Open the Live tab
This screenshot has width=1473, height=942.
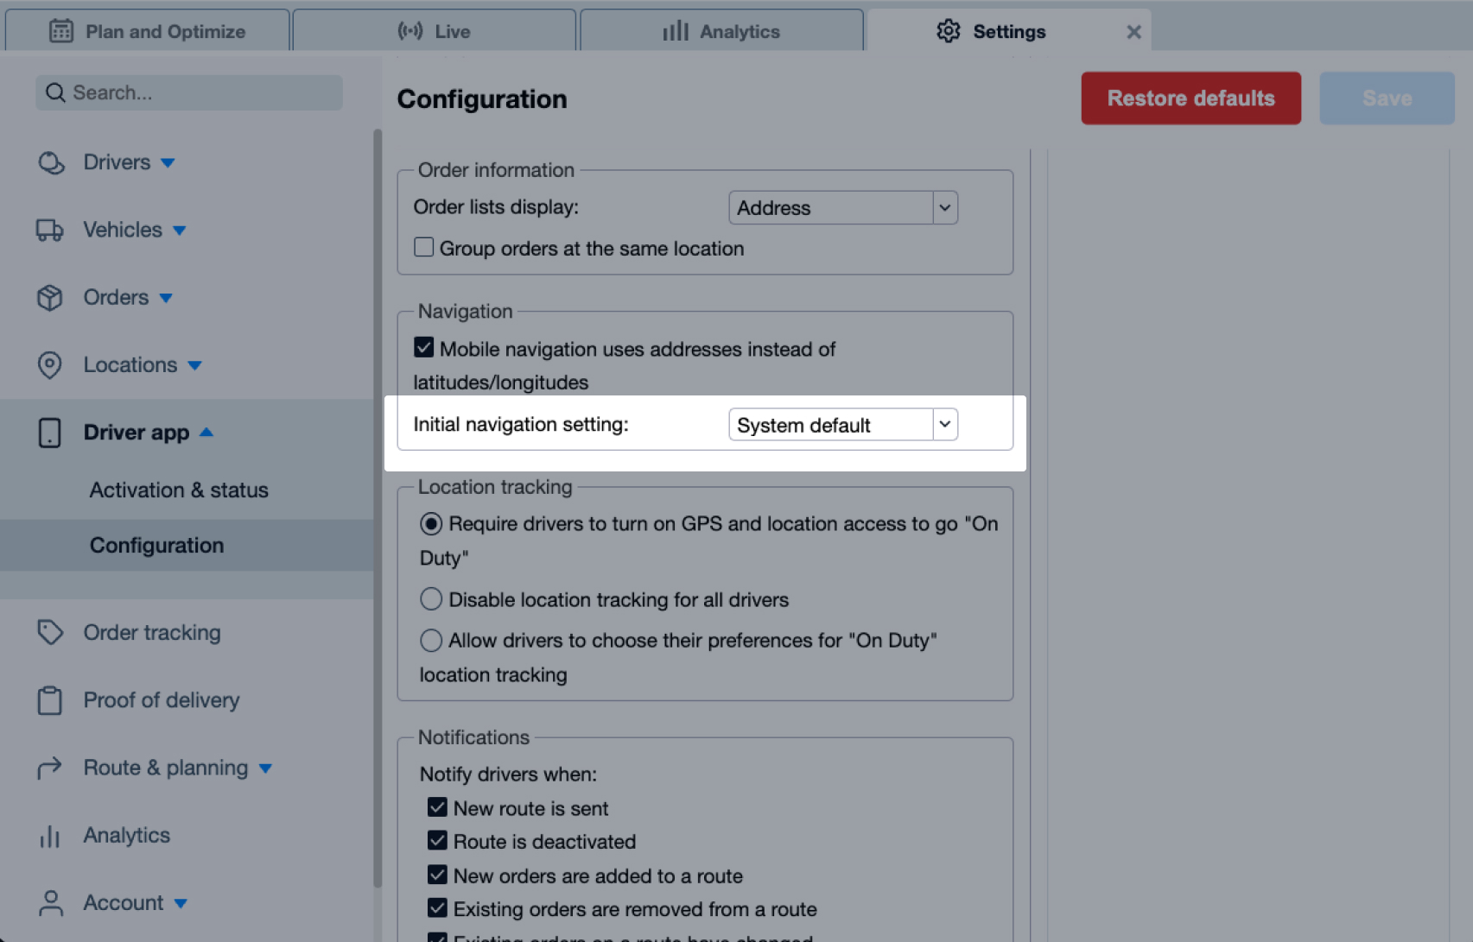pyautogui.click(x=435, y=30)
